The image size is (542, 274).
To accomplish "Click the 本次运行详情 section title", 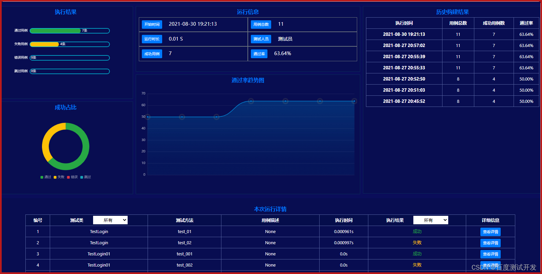I will (270, 209).
